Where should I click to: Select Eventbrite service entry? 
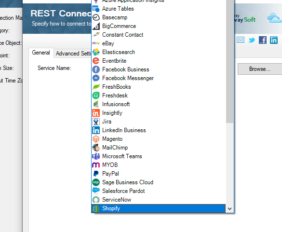(x=159, y=61)
